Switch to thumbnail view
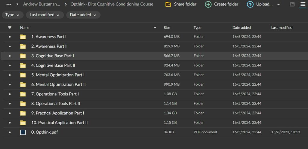Image resolution: width=308 pixels, height=149 pixels. point(292,5)
